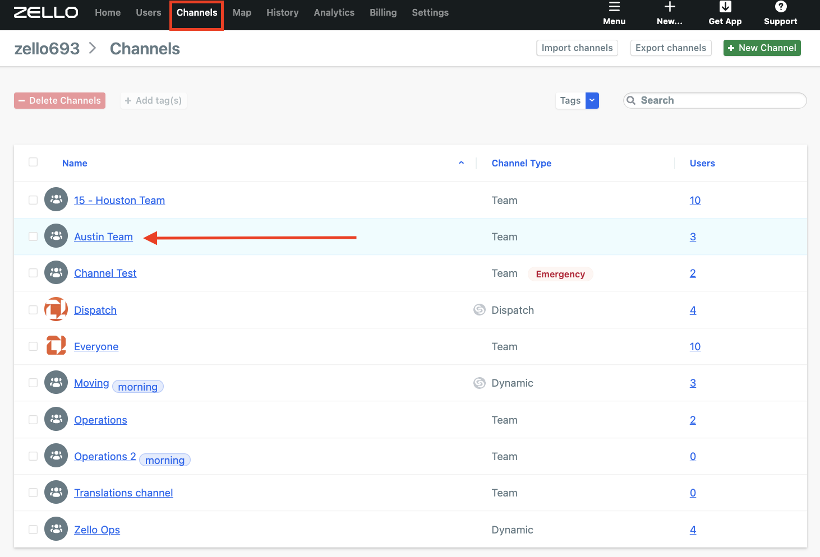The height and width of the screenshot is (557, 820).
Task: Click the Channel Test group avatar
Action: coord(56,272)
